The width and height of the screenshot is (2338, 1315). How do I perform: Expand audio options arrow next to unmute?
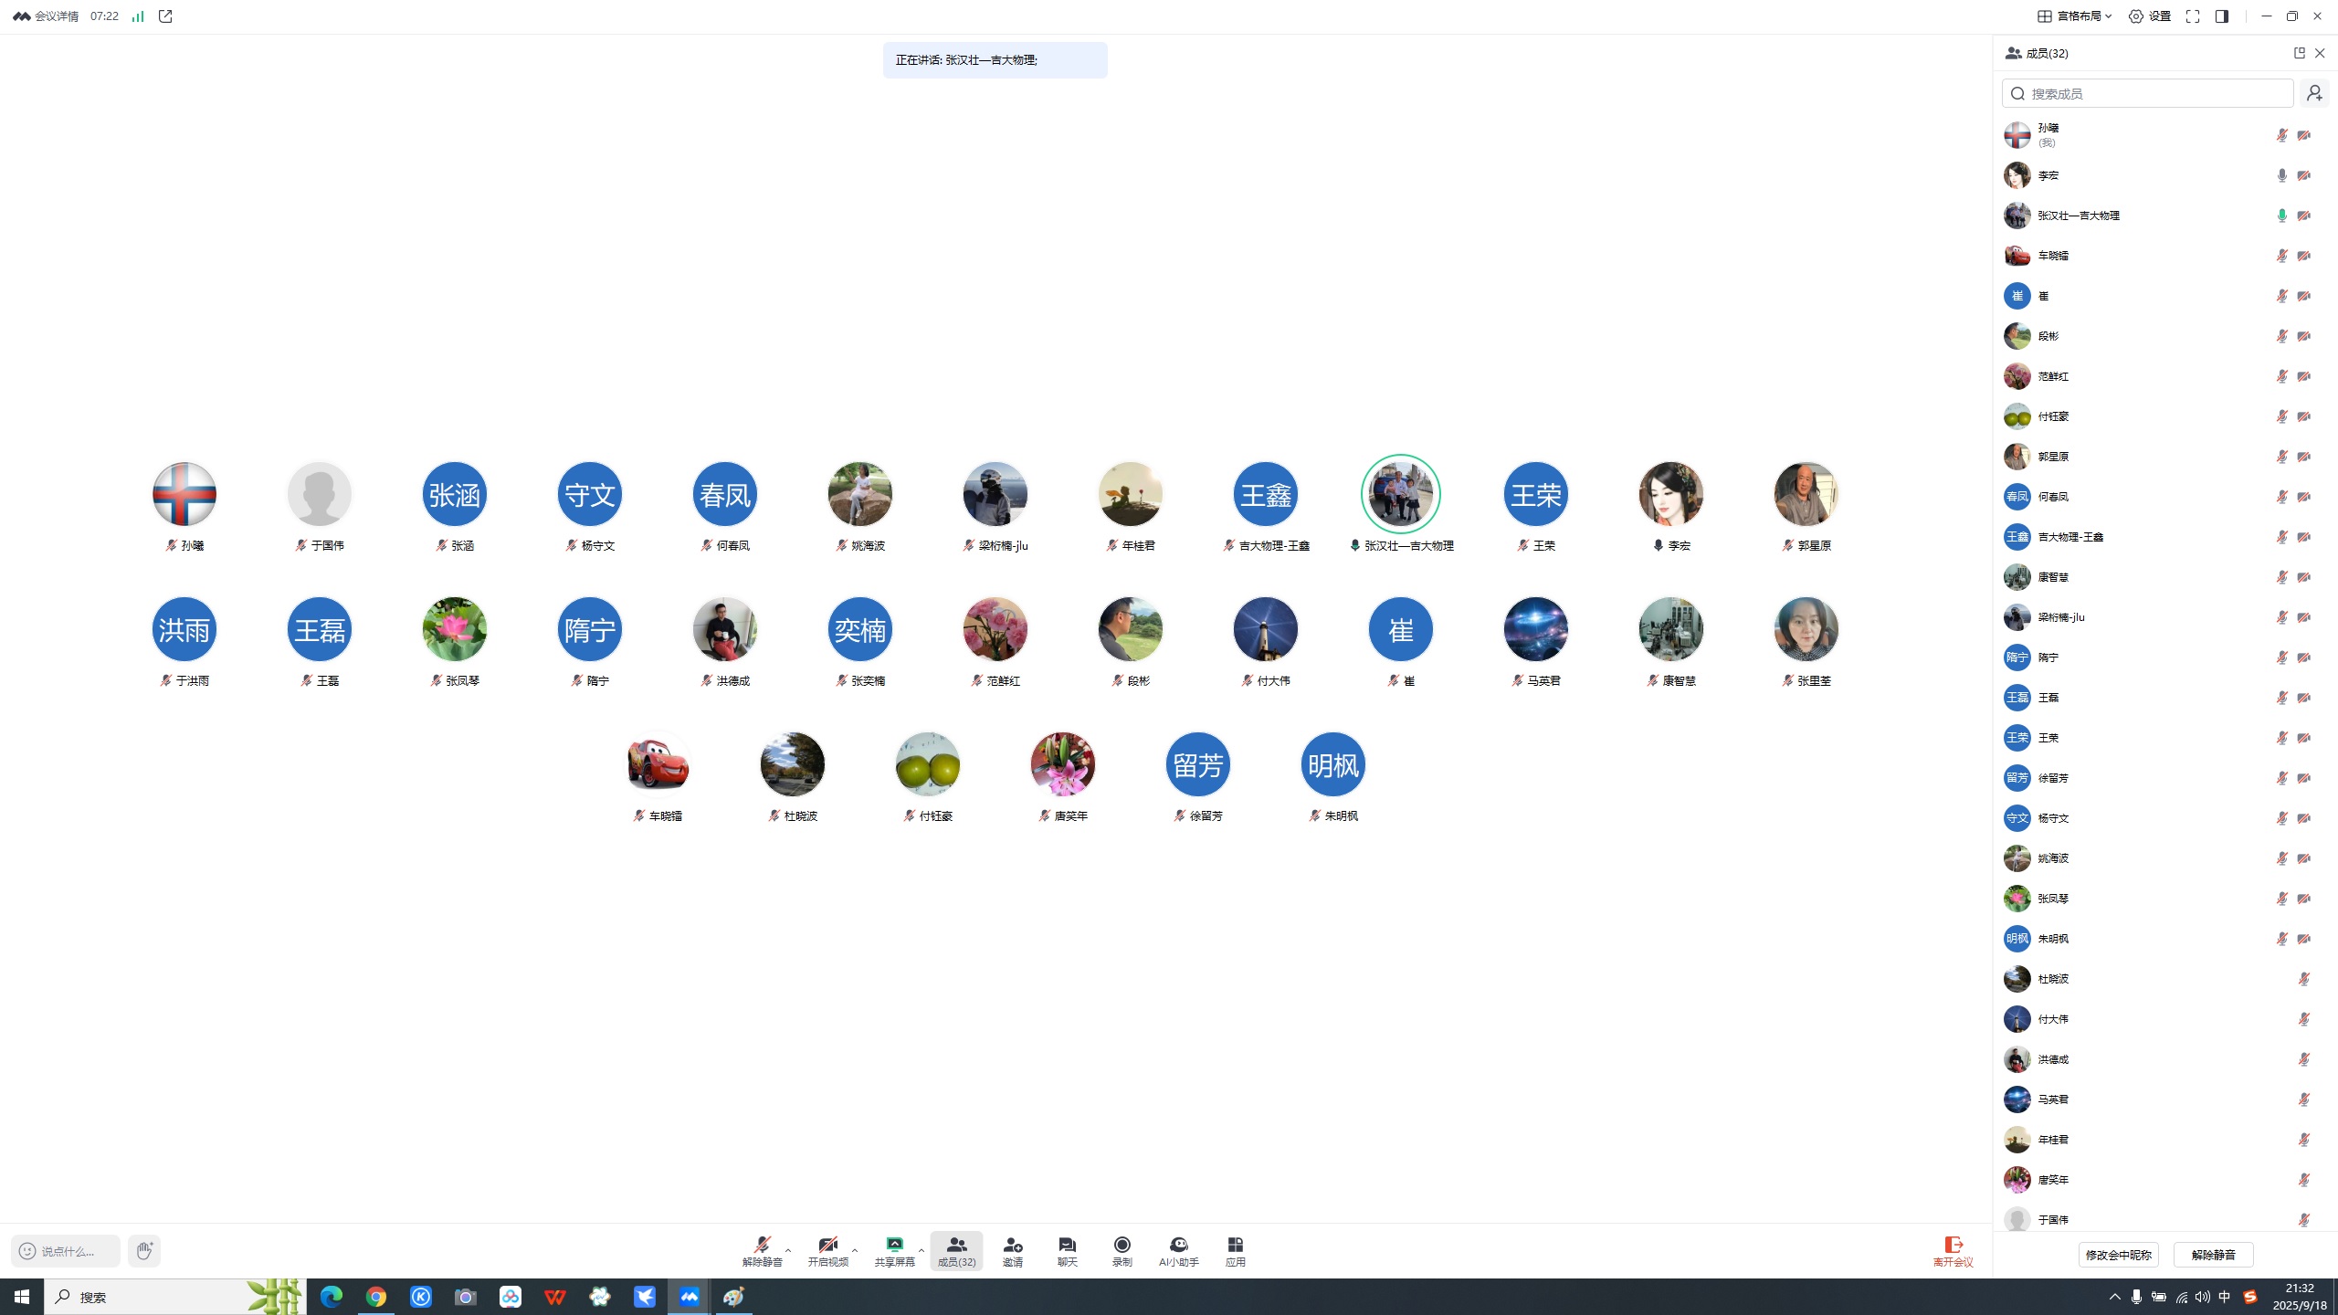[x=788, y=1250]
